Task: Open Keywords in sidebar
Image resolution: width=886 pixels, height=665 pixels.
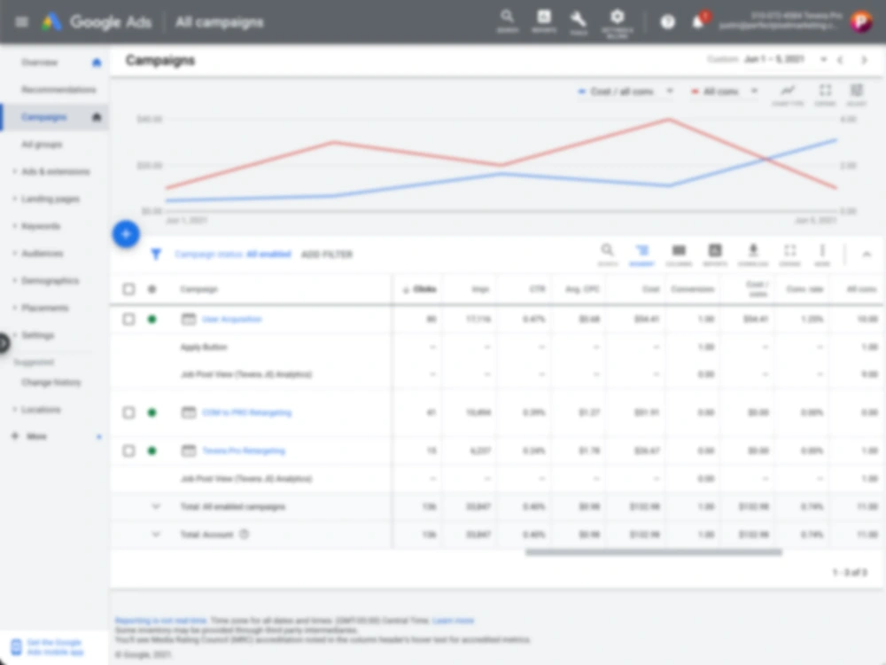Action: 41,226
